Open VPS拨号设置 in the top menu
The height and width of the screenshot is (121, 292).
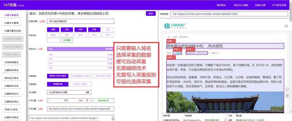(x=279, y=5)
